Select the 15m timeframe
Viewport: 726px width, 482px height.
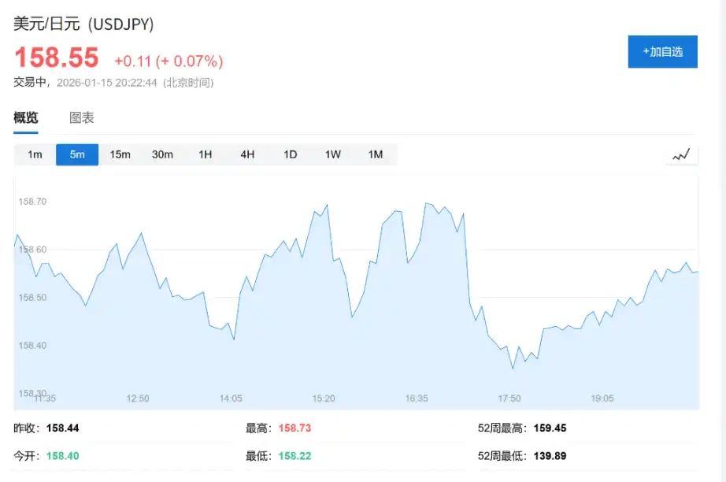[120, 154]
